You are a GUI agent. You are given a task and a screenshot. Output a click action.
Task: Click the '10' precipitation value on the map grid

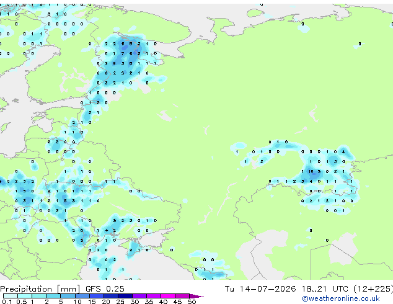pyautogui.click(x=311, y=172)
